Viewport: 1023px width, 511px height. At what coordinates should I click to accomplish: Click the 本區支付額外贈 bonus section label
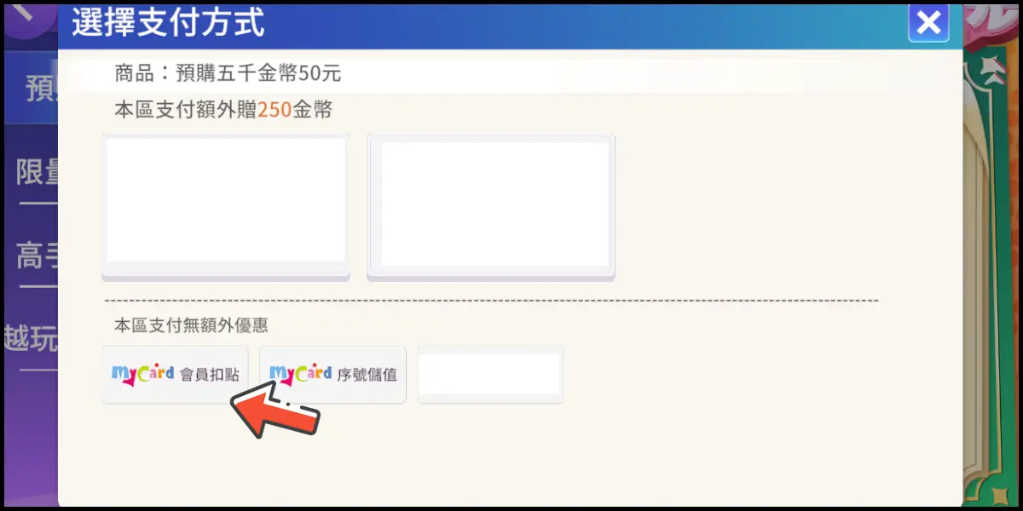point(185,110)
